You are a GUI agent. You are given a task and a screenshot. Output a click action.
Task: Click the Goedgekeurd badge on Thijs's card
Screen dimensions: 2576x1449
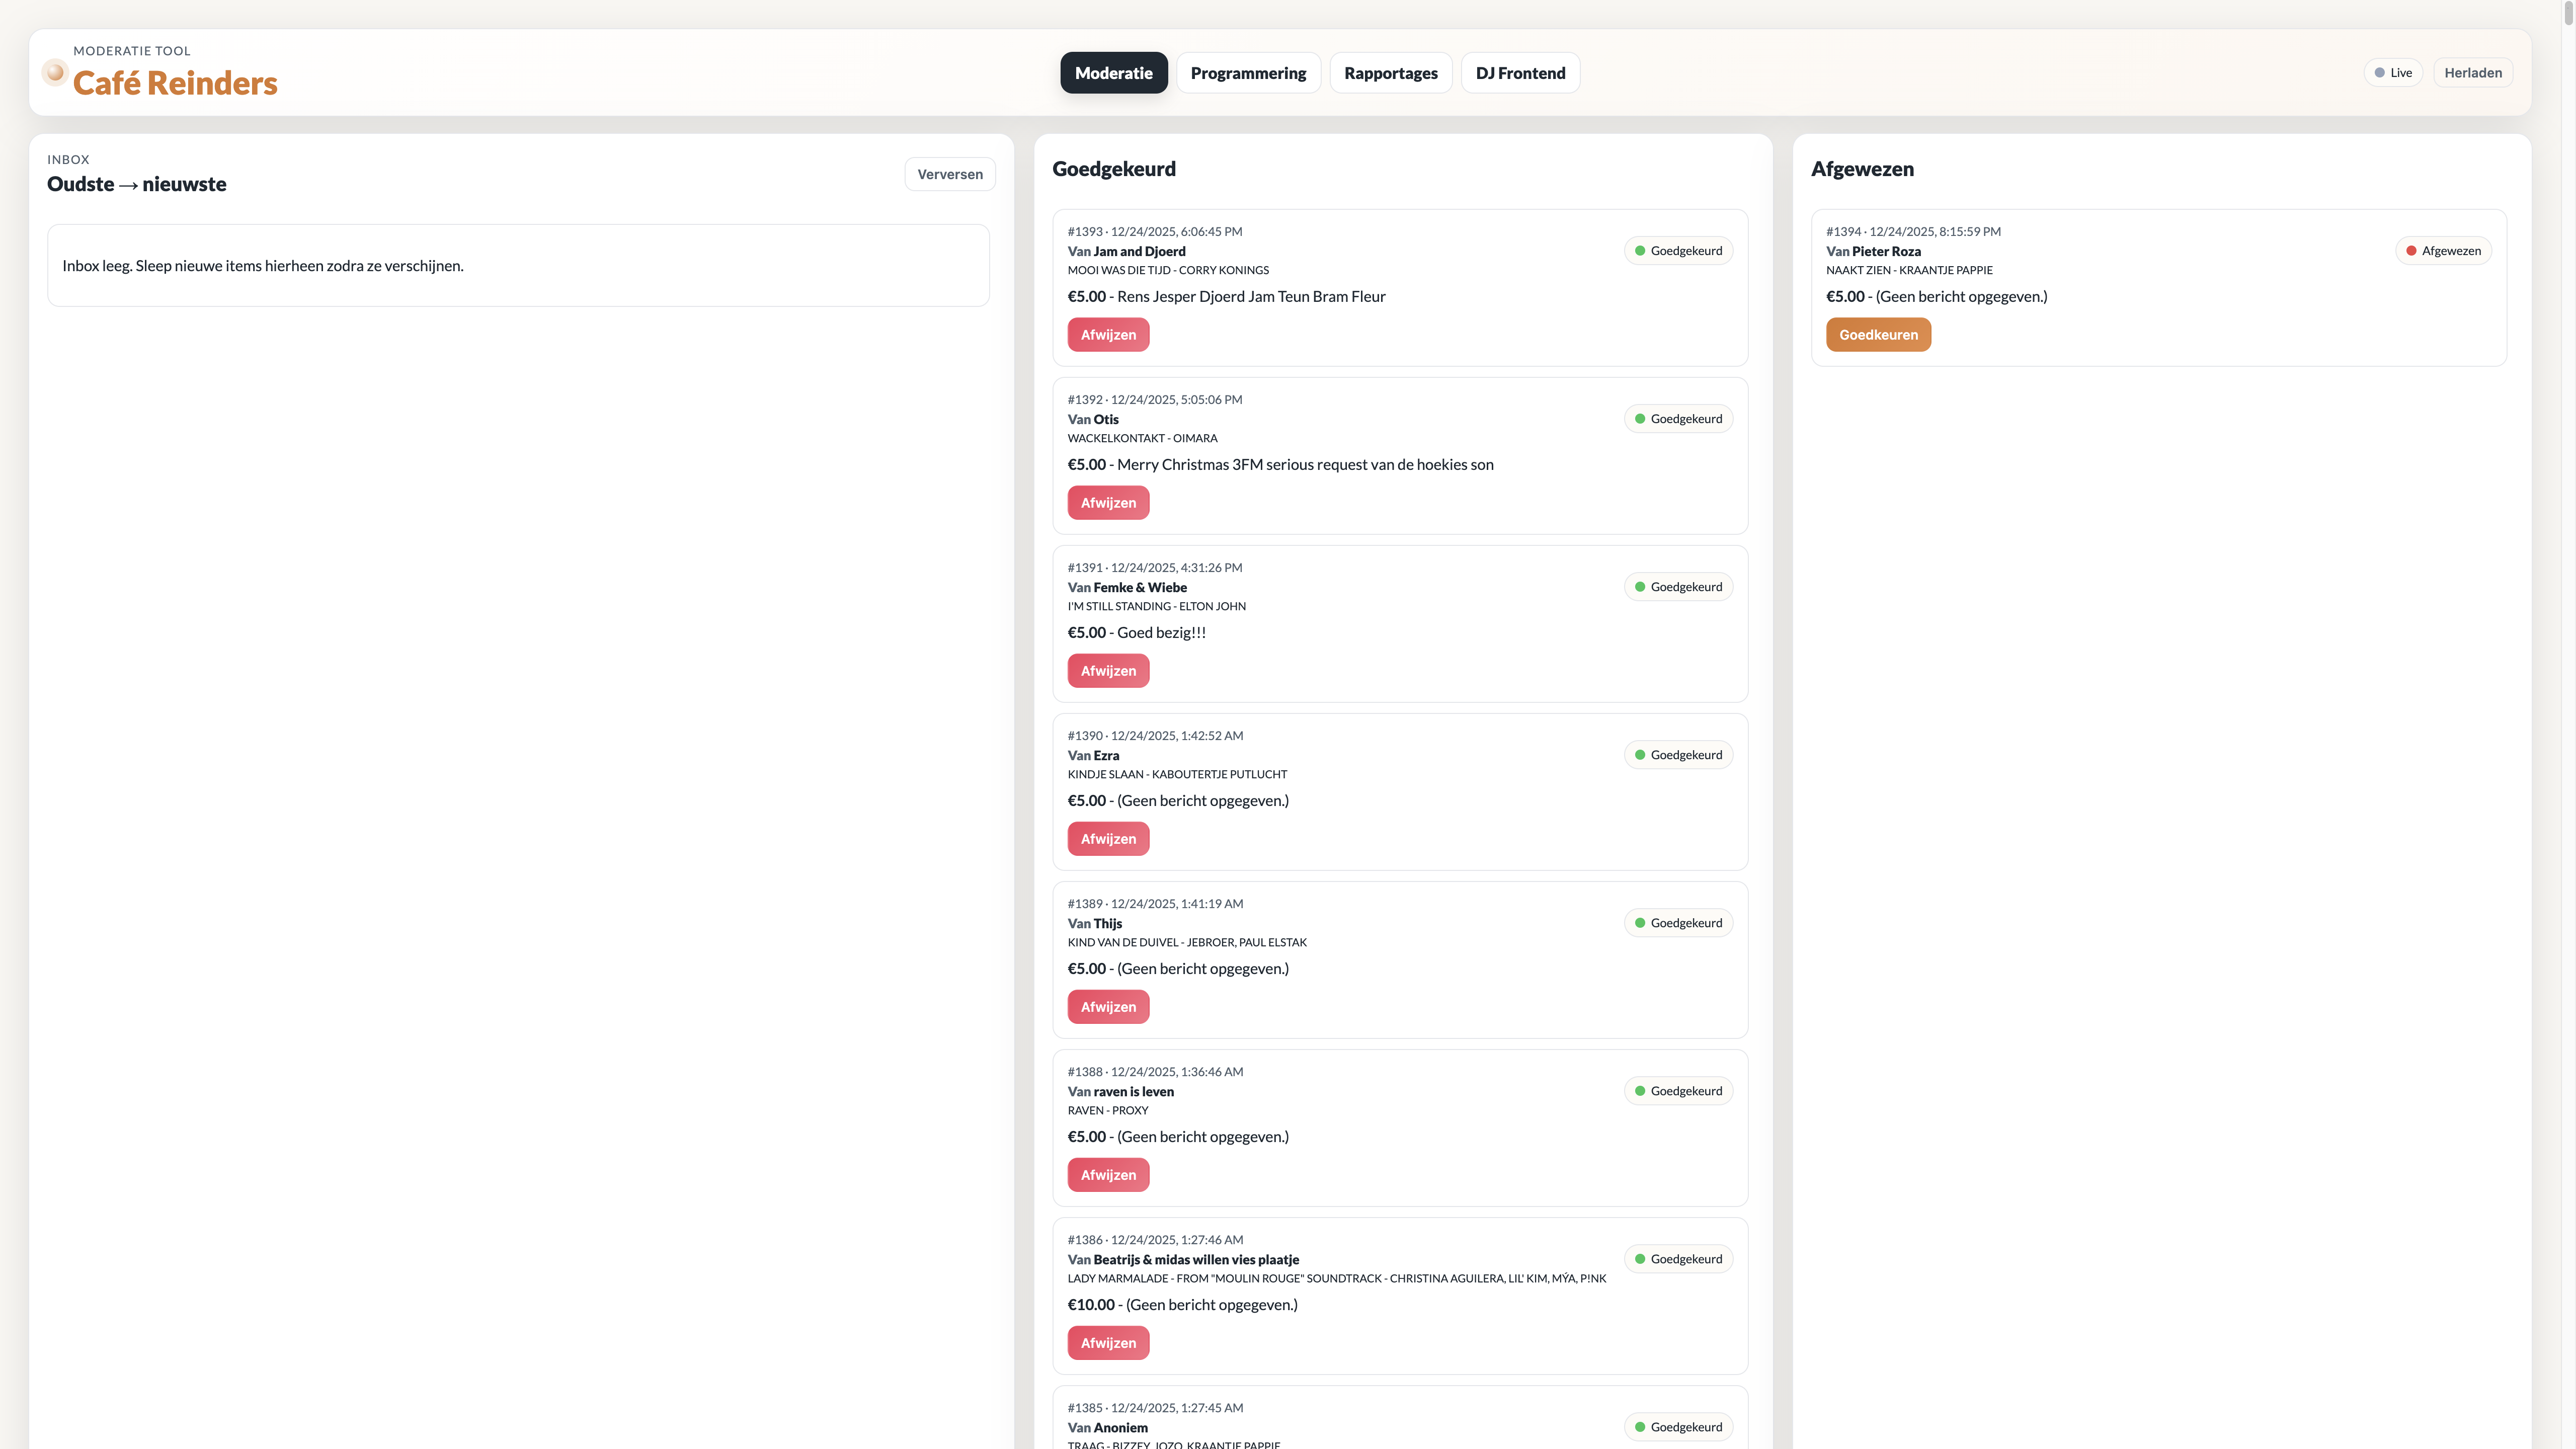[1678, 923]
